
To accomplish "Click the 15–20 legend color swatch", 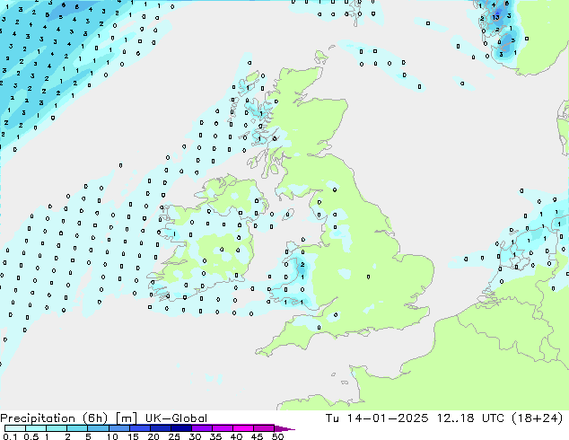I will (x=139, y=428).
